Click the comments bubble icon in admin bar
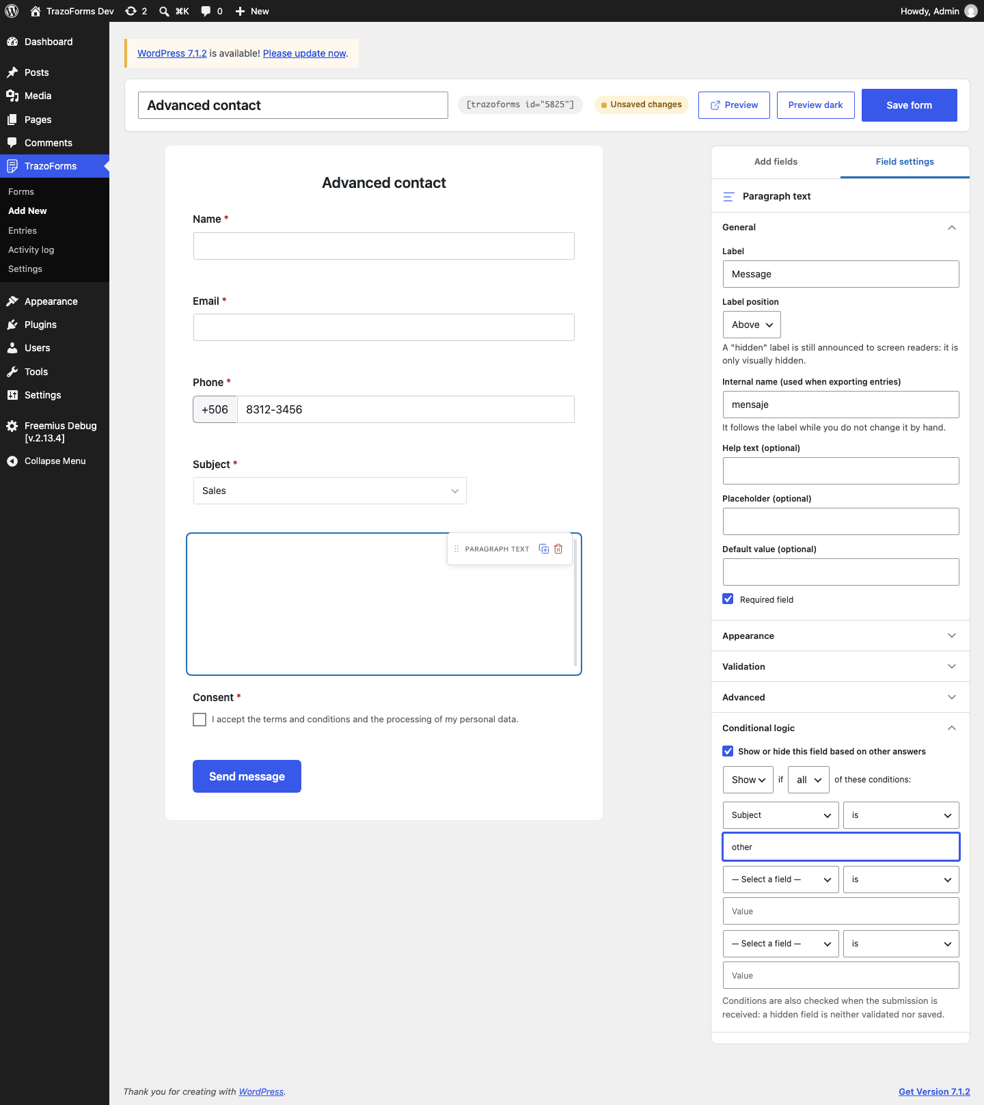984x1105 pixels. pyautogui.click(x=206, y=11)
